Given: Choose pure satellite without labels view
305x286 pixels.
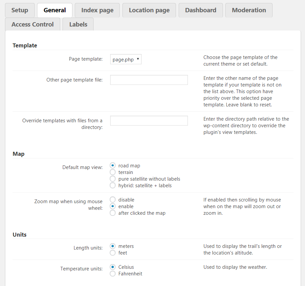Looking at the screenshot, I should [x=113, y=179].
